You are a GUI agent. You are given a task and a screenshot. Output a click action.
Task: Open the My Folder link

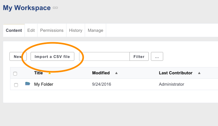44,84
